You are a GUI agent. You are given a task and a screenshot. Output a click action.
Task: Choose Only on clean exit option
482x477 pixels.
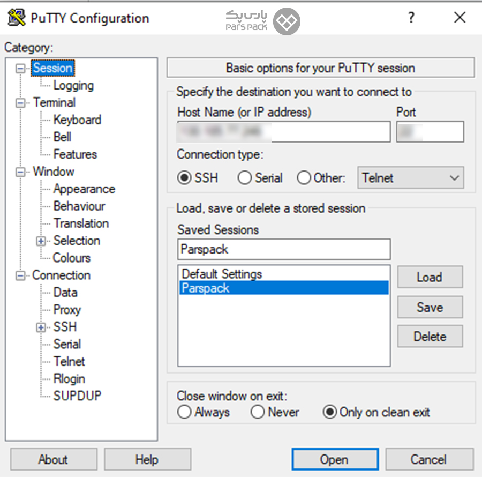pos(330,412)
